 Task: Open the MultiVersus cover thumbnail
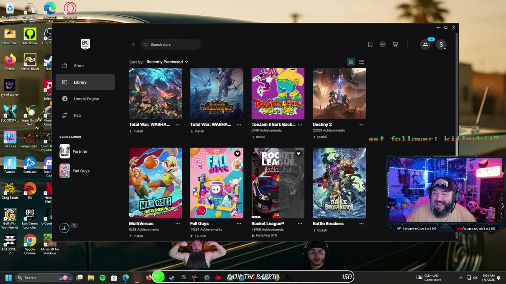tap(155, 183)
